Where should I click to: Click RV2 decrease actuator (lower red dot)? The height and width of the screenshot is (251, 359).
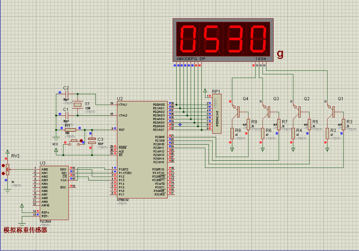[x=3, y=174]
